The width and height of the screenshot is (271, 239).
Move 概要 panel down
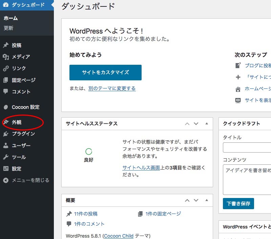click(196, 200)
